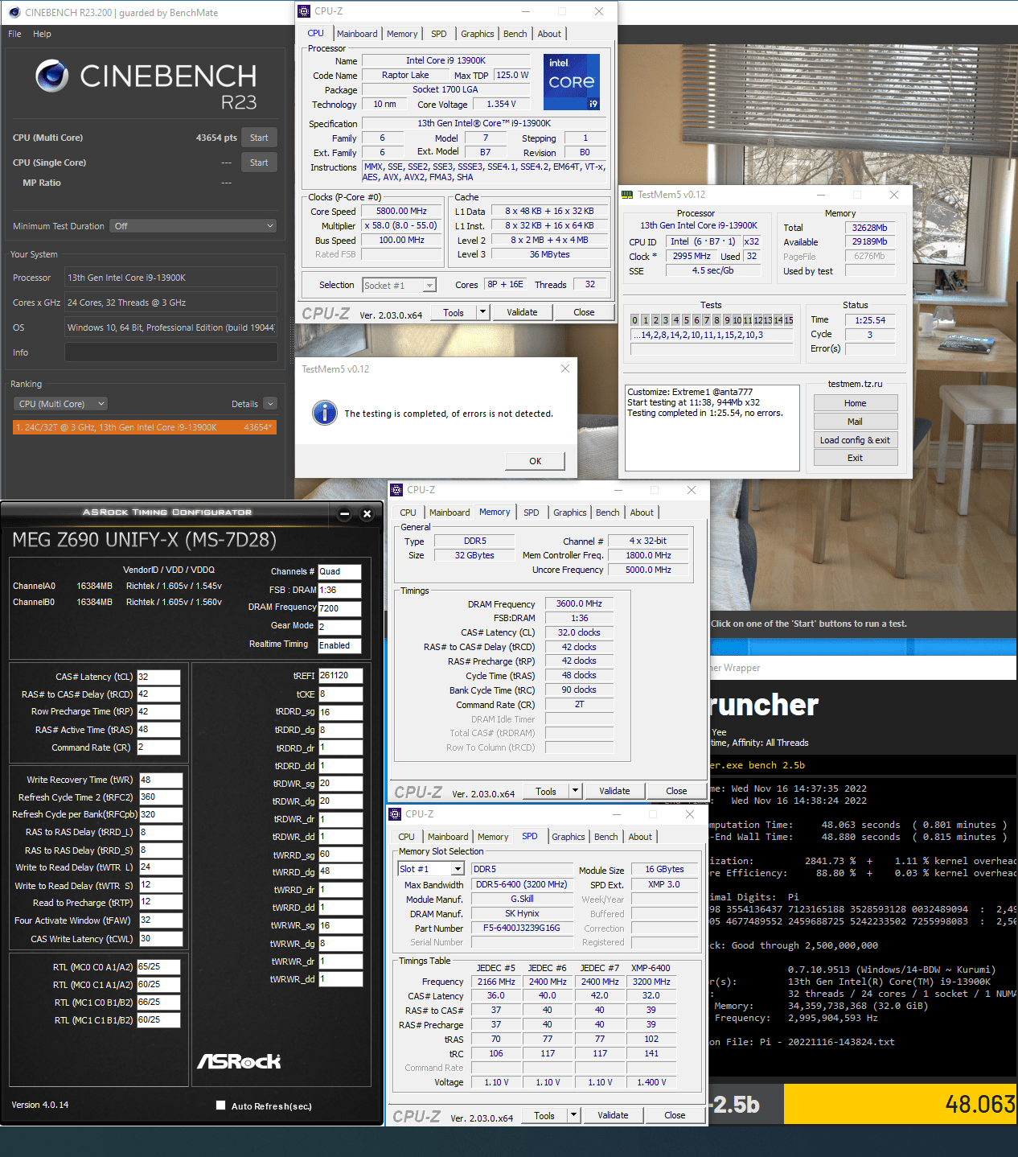The image size is (1018, 1157).
Task: Click the DRAM Frequency 3600.0 MHz value
Action: [x=579, y=603]
